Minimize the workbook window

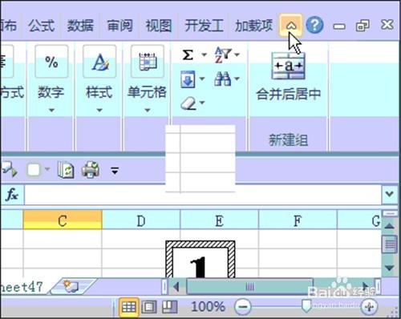click(339, 26)
